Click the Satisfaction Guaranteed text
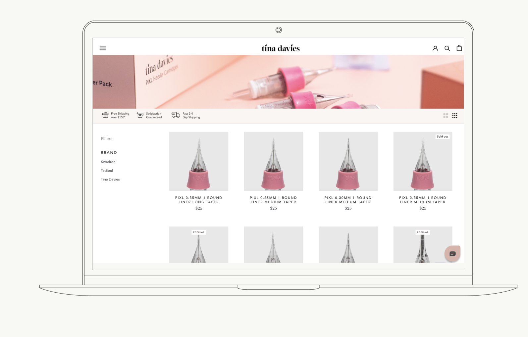Screen dimensions: 528x337 154,115
